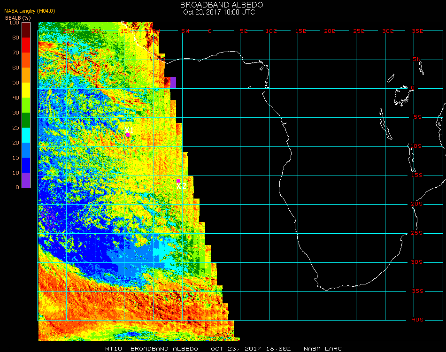Click the yellow 40-50 colorbar segment
This screenshot has width=446, height=352.
(x=26, y=90)
